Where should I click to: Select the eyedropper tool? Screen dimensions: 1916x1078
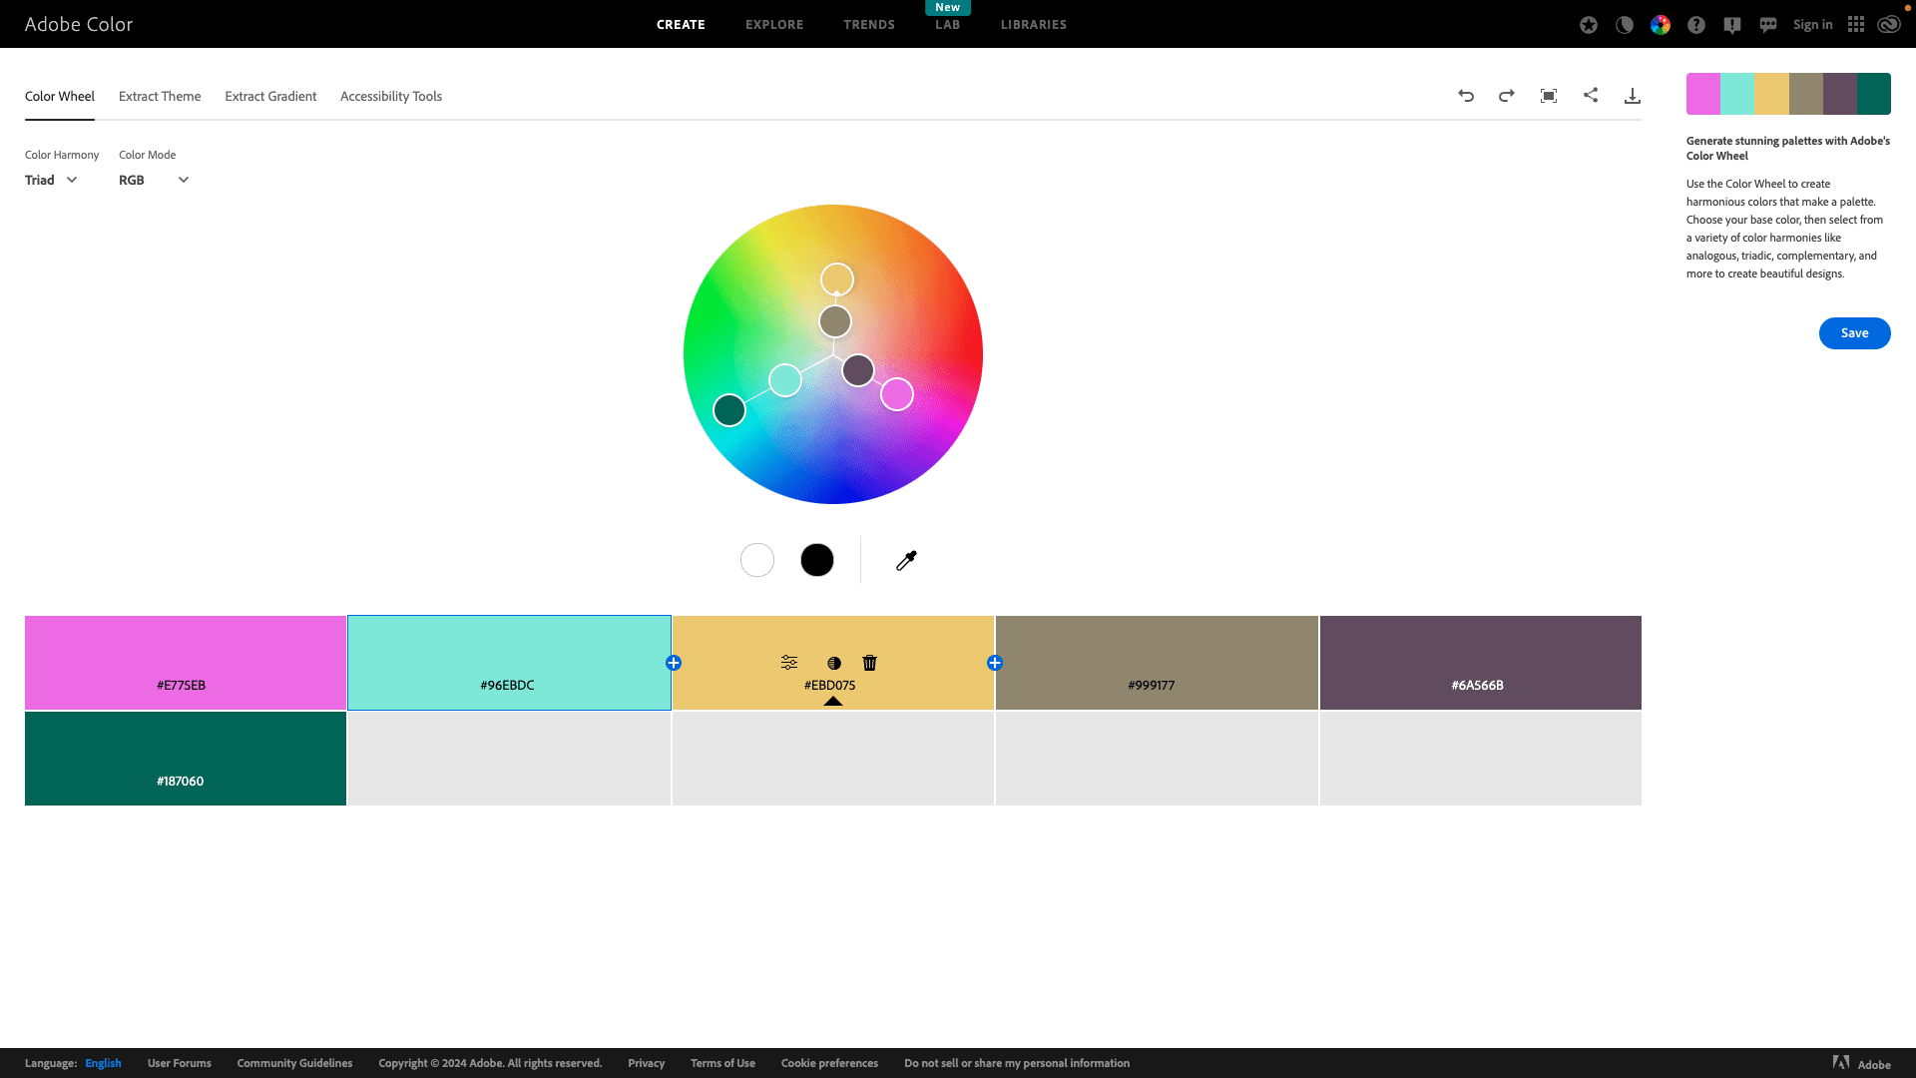pyautogui.click(x=906, y=560)
